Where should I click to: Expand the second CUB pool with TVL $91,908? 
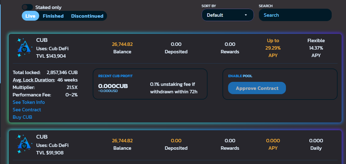[175, 145]
